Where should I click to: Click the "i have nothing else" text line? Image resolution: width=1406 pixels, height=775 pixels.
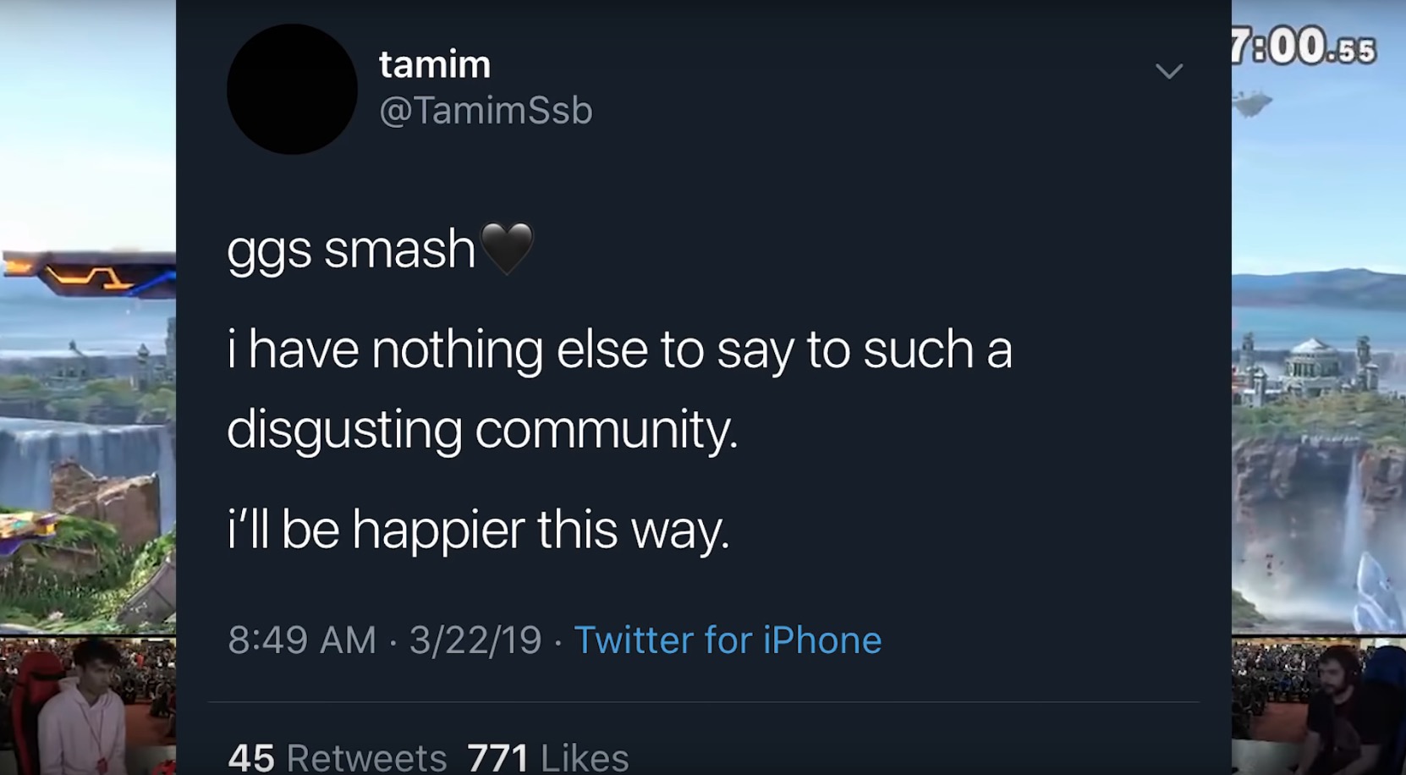tap(619, 349)
